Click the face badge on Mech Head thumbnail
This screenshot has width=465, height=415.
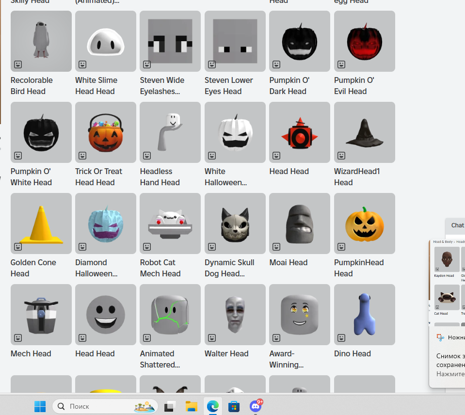pyautogui.click(x=18, y=337)
